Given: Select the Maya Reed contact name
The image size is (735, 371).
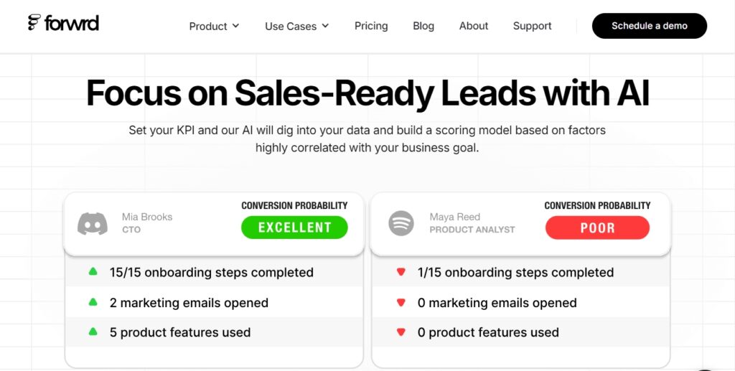Looking at the screenshot, I should pos(454,217).
